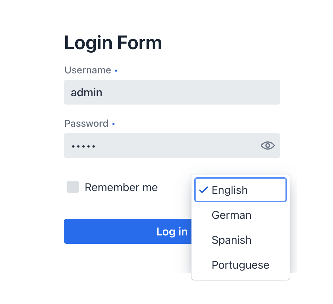Click the Login Form heading

(x=113, y=42)
